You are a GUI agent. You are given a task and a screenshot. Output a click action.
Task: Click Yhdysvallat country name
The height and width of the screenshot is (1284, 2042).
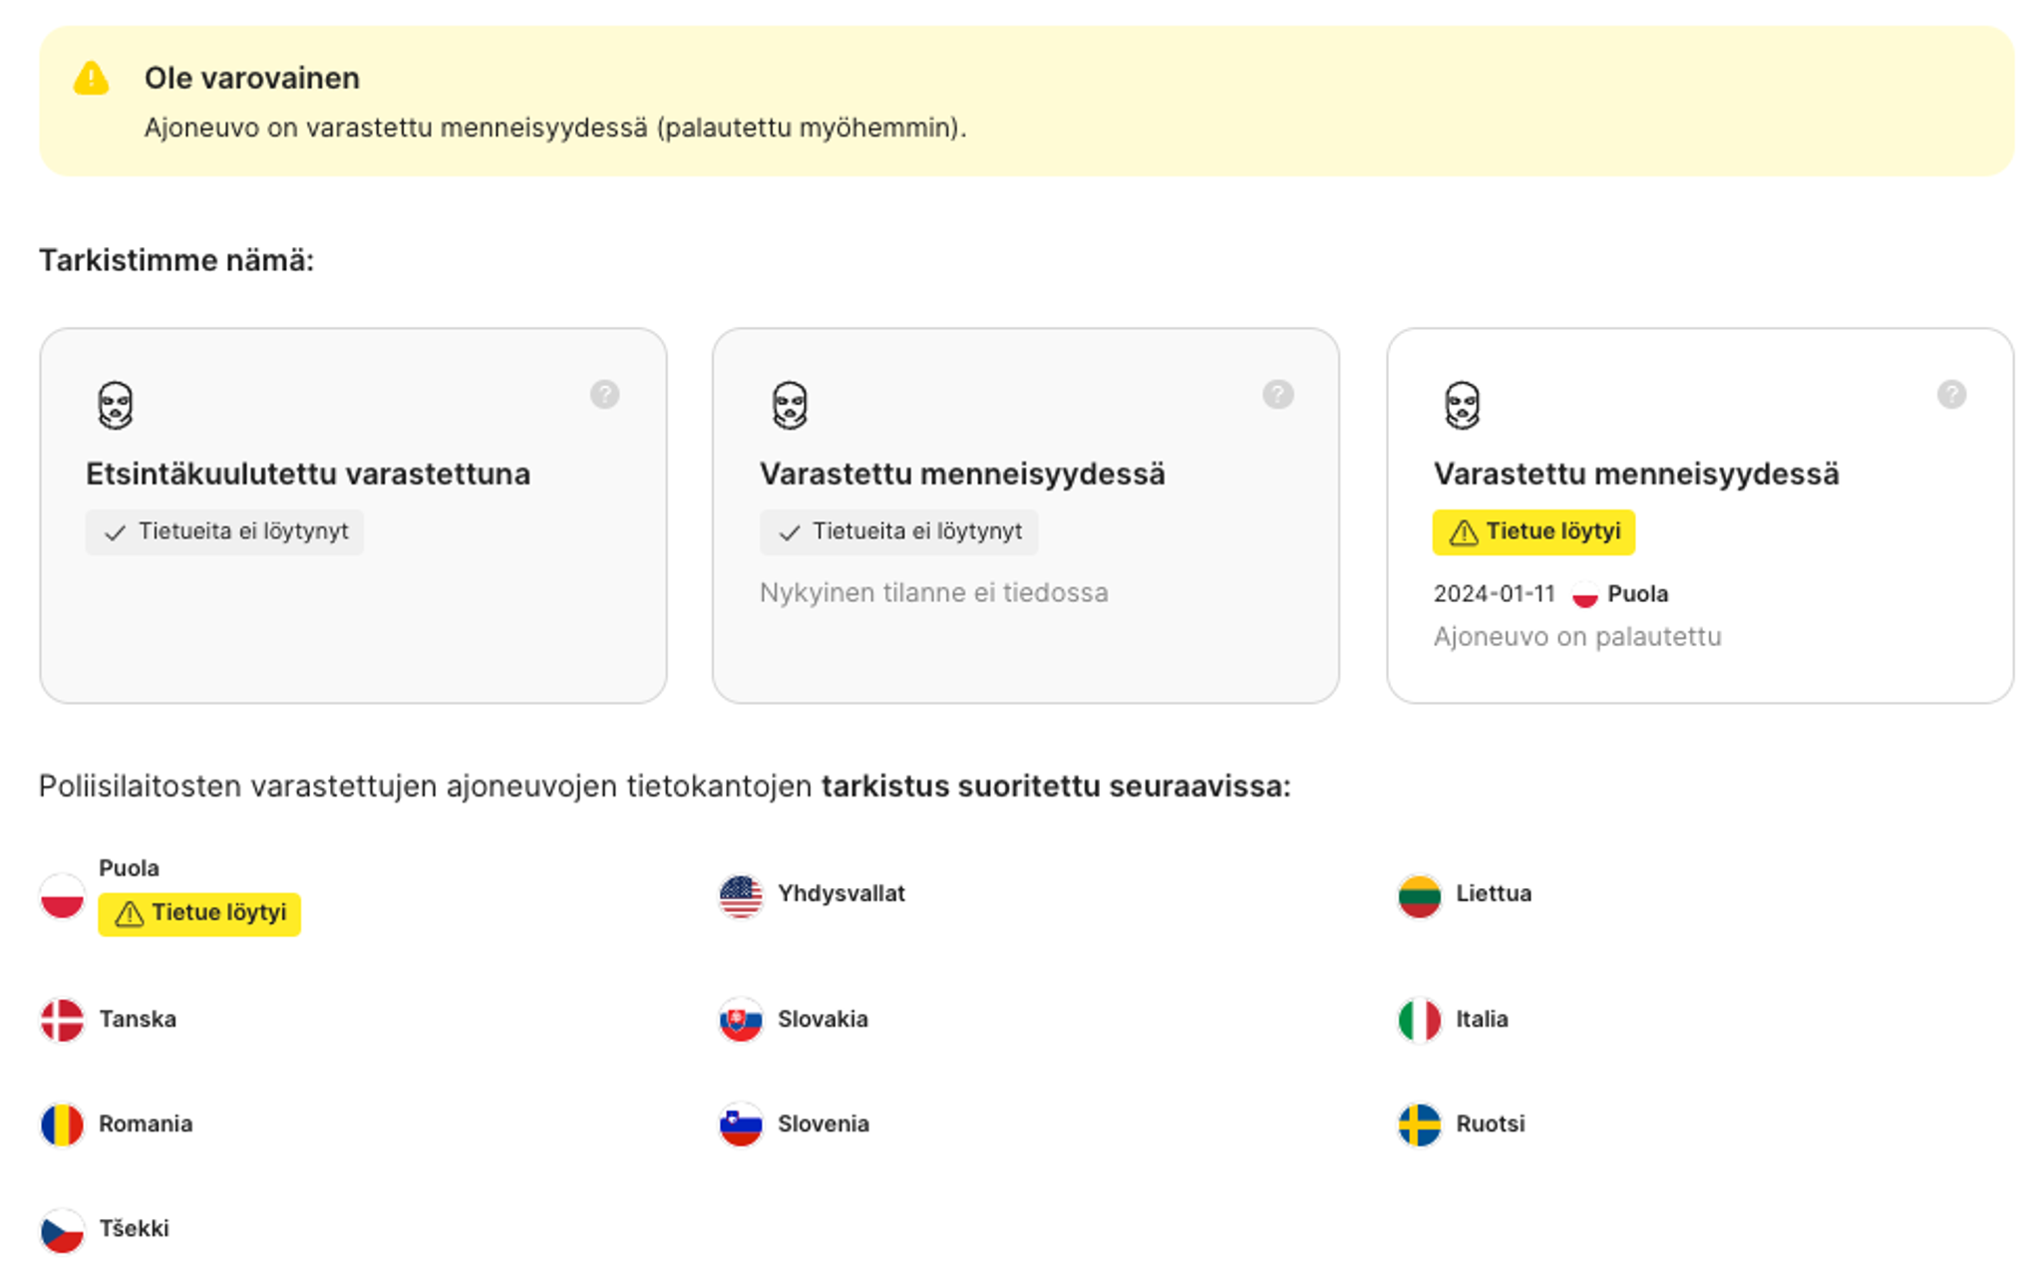(842, 894)
